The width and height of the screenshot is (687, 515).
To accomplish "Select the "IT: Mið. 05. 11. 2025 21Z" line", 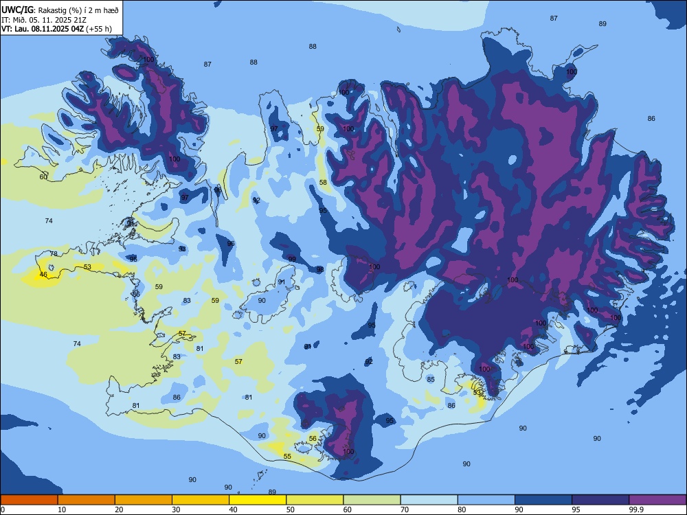I will coord(44,20).
